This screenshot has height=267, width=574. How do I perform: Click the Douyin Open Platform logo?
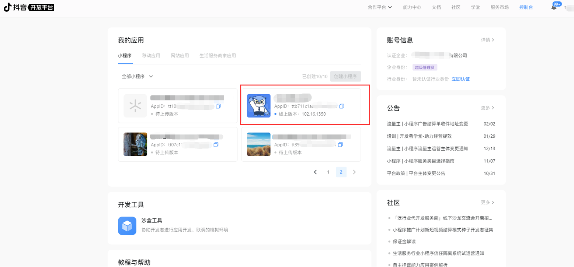tap(29, 7)
